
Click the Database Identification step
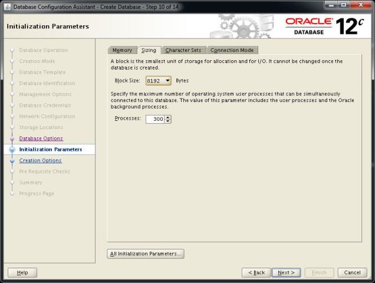tap(47, 83)
